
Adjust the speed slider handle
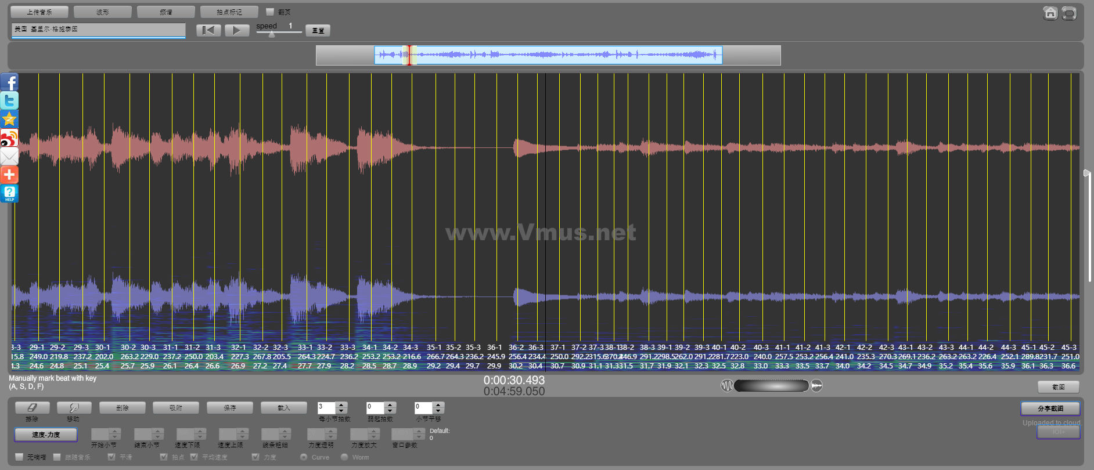pyautogui.click(x=272, y=34)
